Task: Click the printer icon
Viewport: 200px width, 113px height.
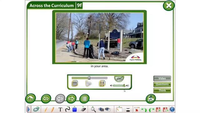Action: [128, 110]
